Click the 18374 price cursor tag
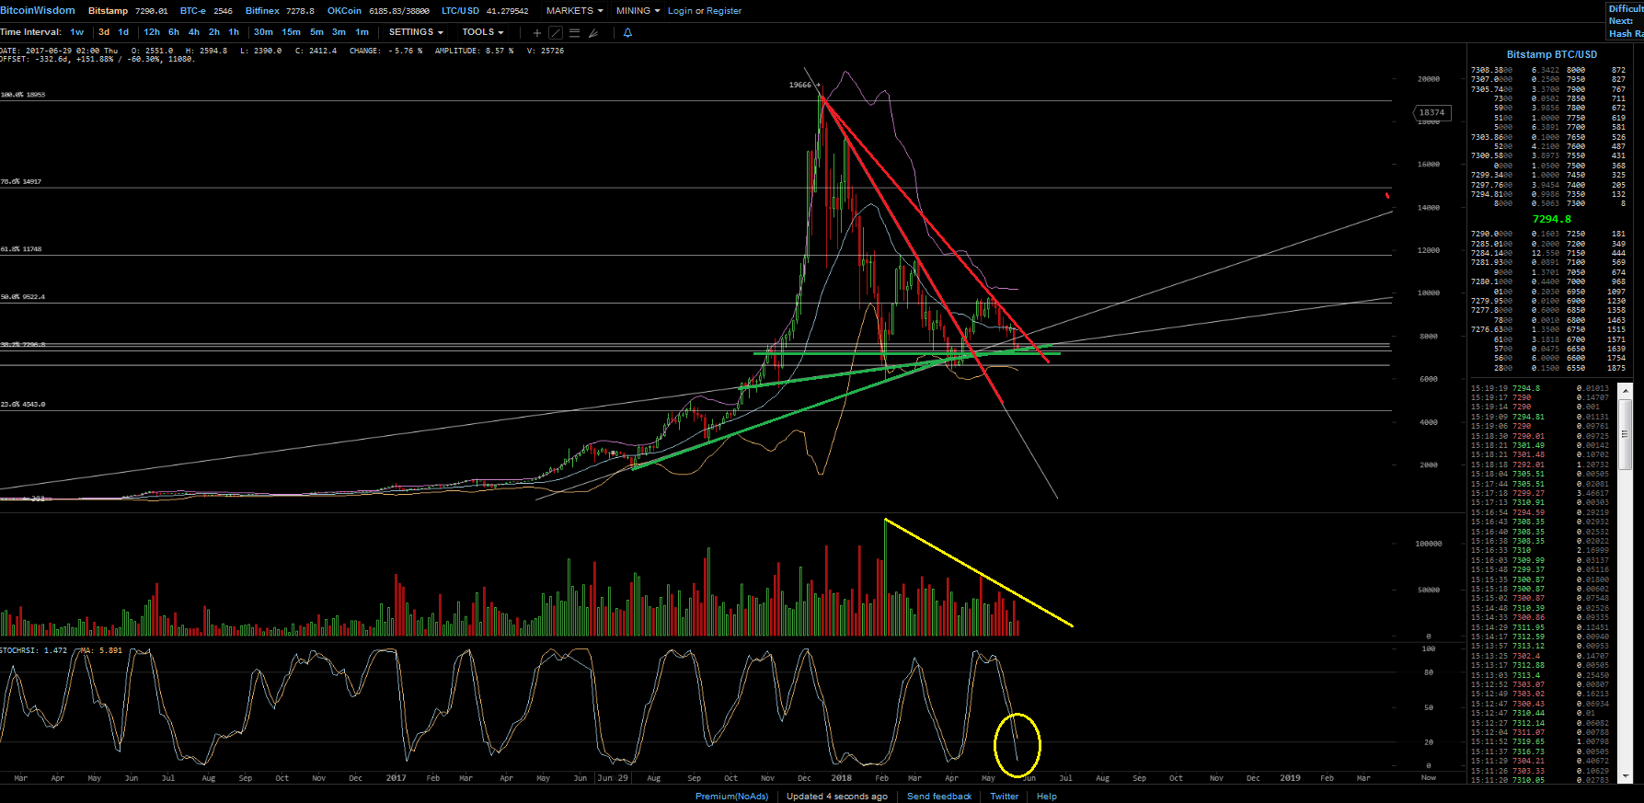 coord(1431,113)
